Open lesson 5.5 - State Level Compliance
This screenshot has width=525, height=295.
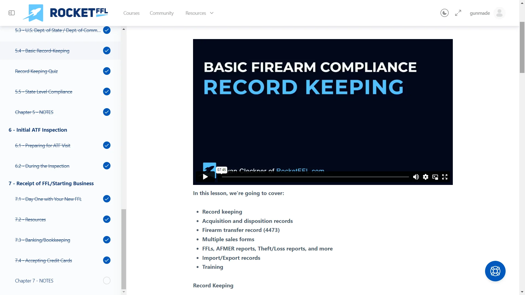(44, 92)
